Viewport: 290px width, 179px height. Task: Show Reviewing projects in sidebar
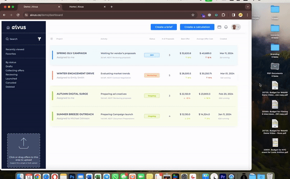pos(12,75)
